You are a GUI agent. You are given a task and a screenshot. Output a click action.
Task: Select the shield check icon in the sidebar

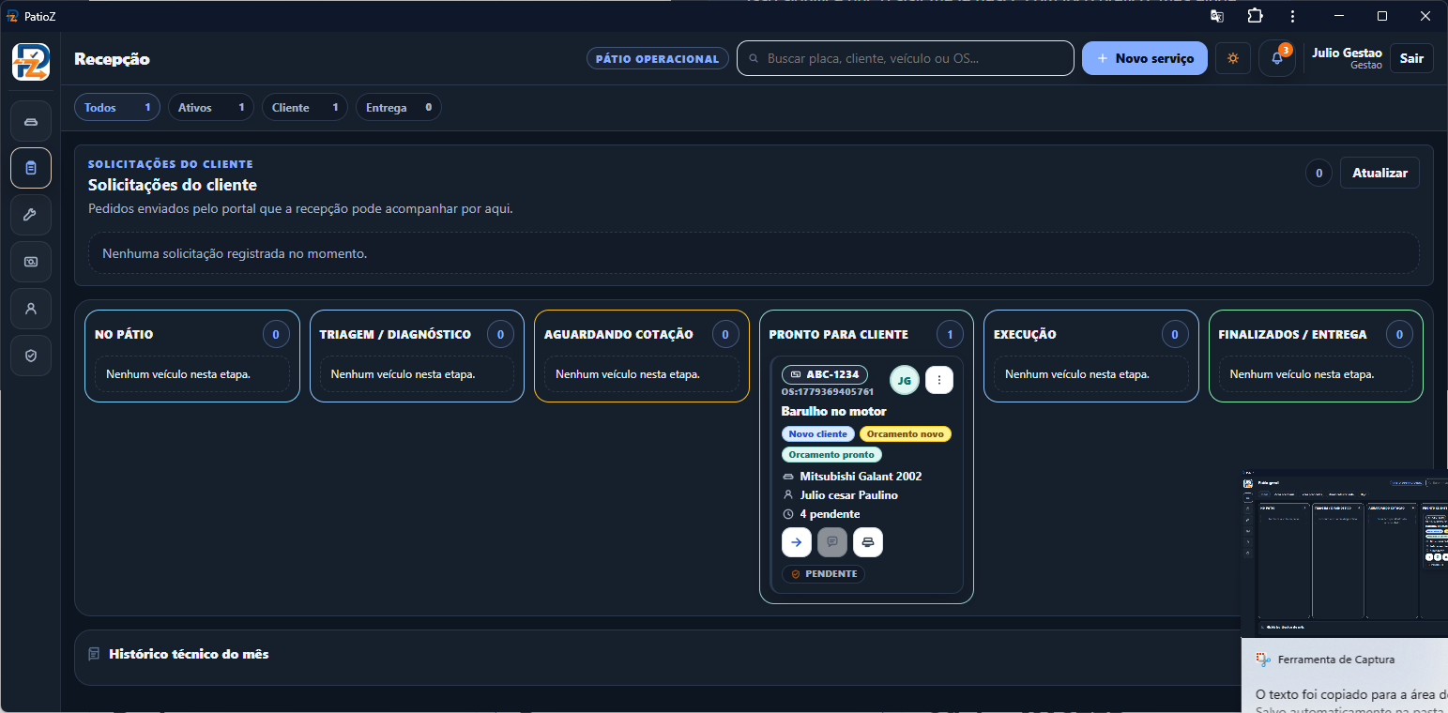click(31, 356)
